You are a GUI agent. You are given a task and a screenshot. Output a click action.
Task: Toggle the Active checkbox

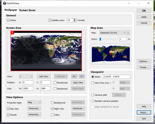click(x=9, y=20)
